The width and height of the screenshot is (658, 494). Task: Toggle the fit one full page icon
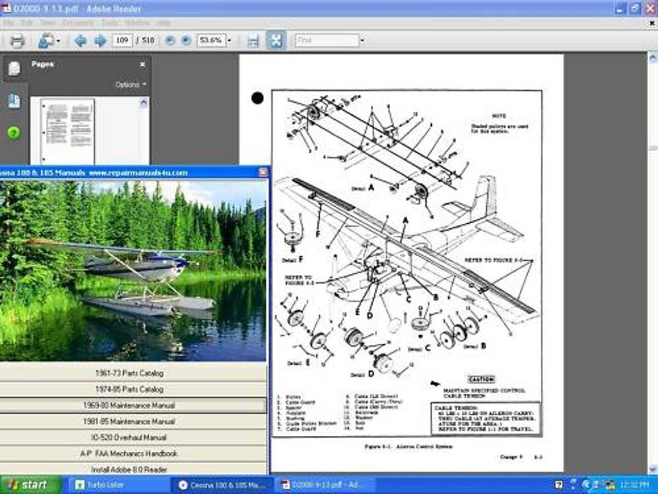pyautogui.click(x=276, y=40)
